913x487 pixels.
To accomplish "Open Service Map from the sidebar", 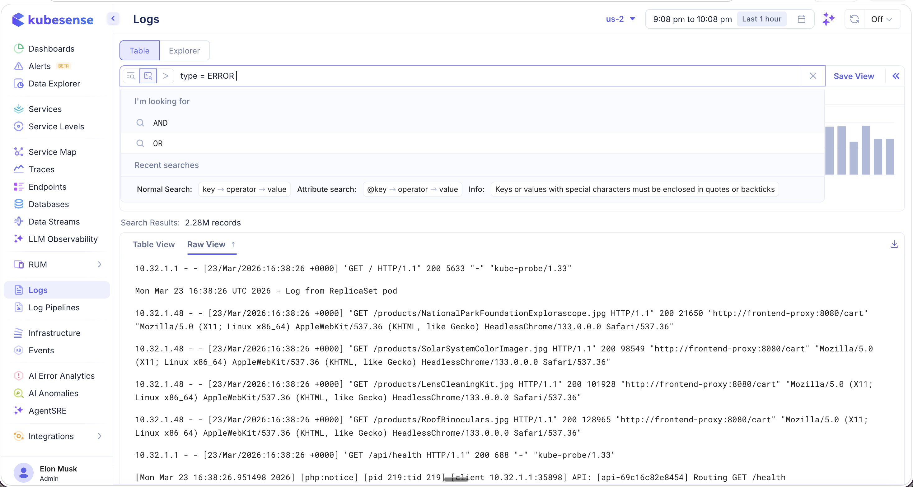I will click(x=52, y=152).
